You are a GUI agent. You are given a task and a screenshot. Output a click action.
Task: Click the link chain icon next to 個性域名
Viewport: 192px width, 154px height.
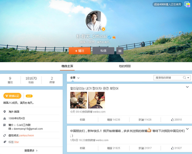[5, 135]
